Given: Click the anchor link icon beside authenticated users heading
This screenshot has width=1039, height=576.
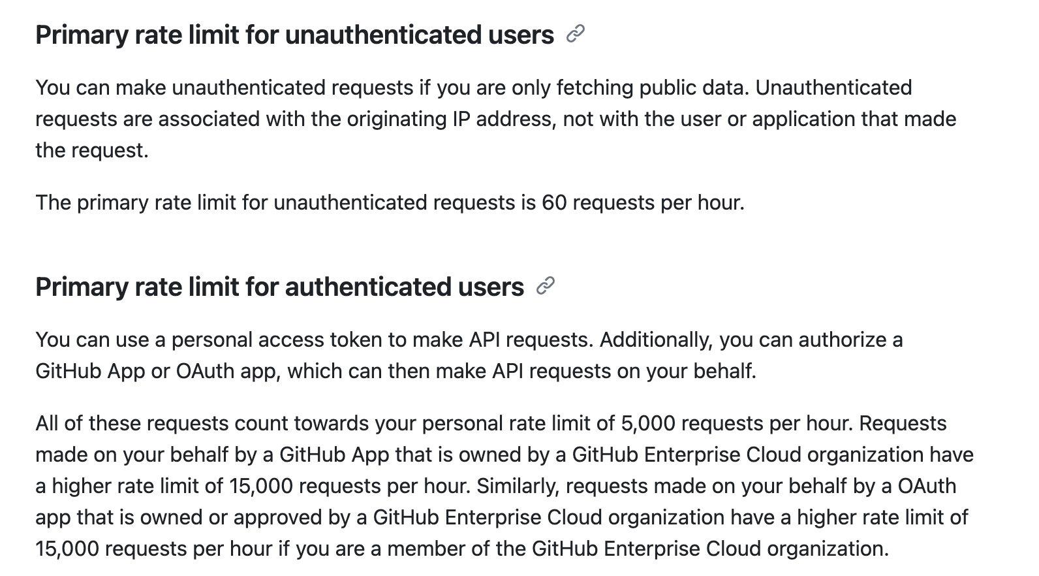Looking at the screenshot, I should pyautogui.click(x=545, y=286).
